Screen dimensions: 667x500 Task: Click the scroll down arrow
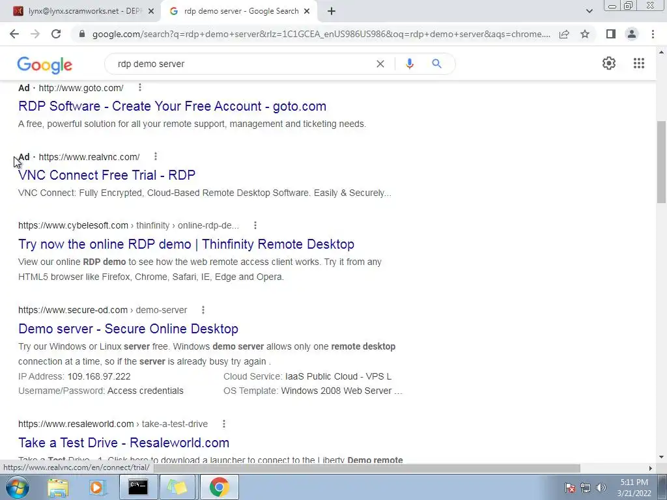click(661, 458)
